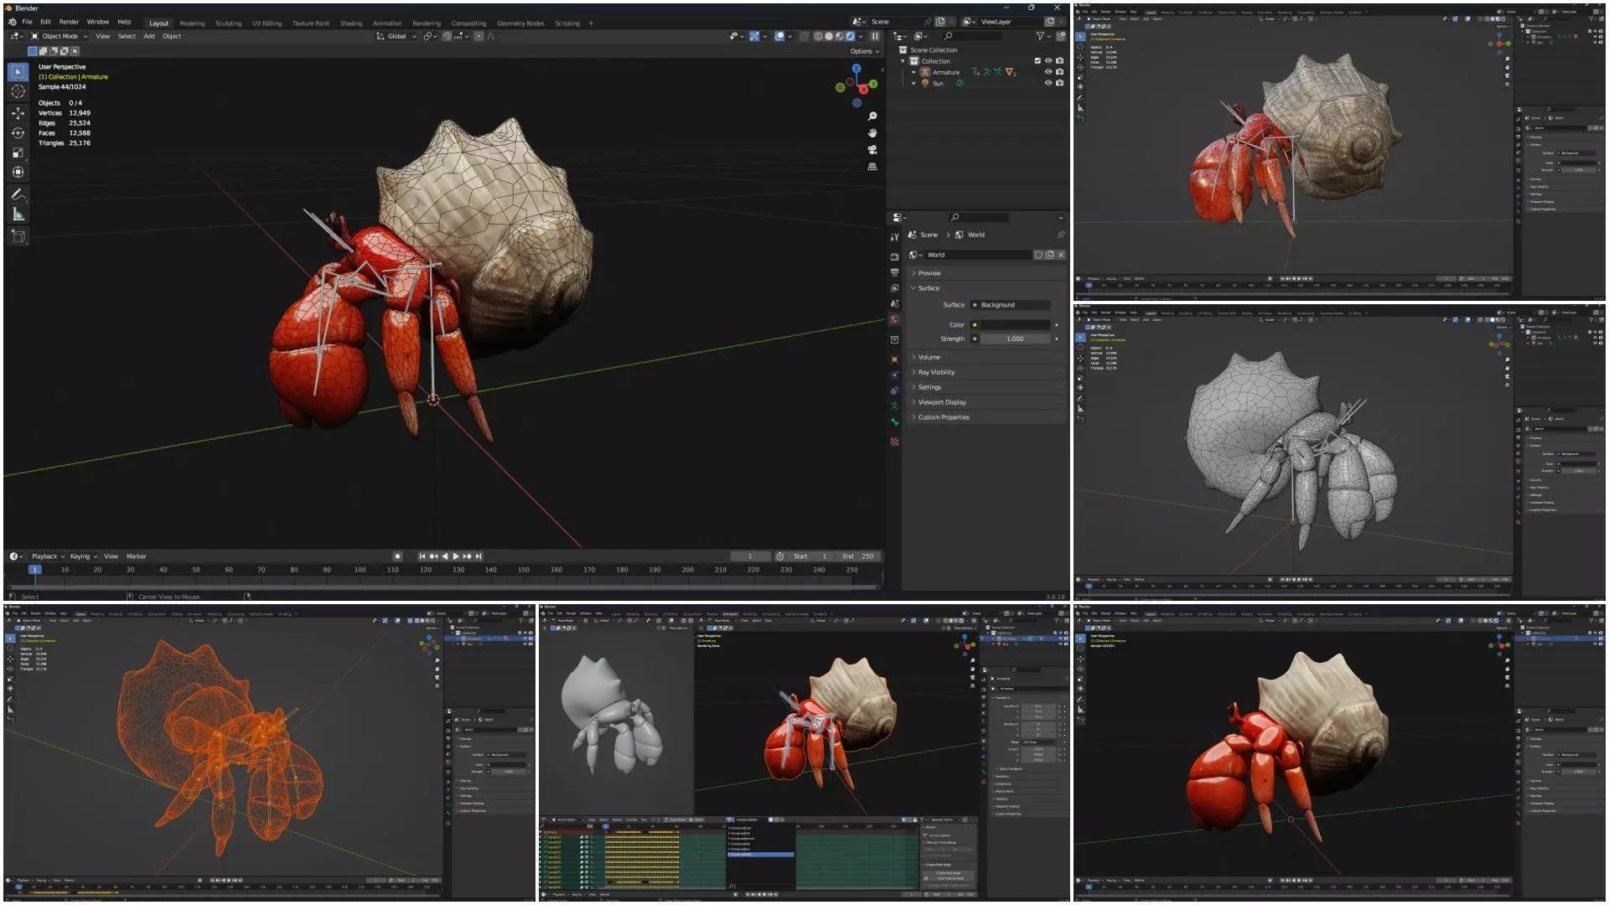Click the zoom magnifier in viewport navigation

pos(872,116)
